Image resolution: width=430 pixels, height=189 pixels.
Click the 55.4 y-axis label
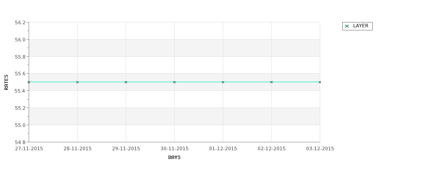tap(20, 91)
